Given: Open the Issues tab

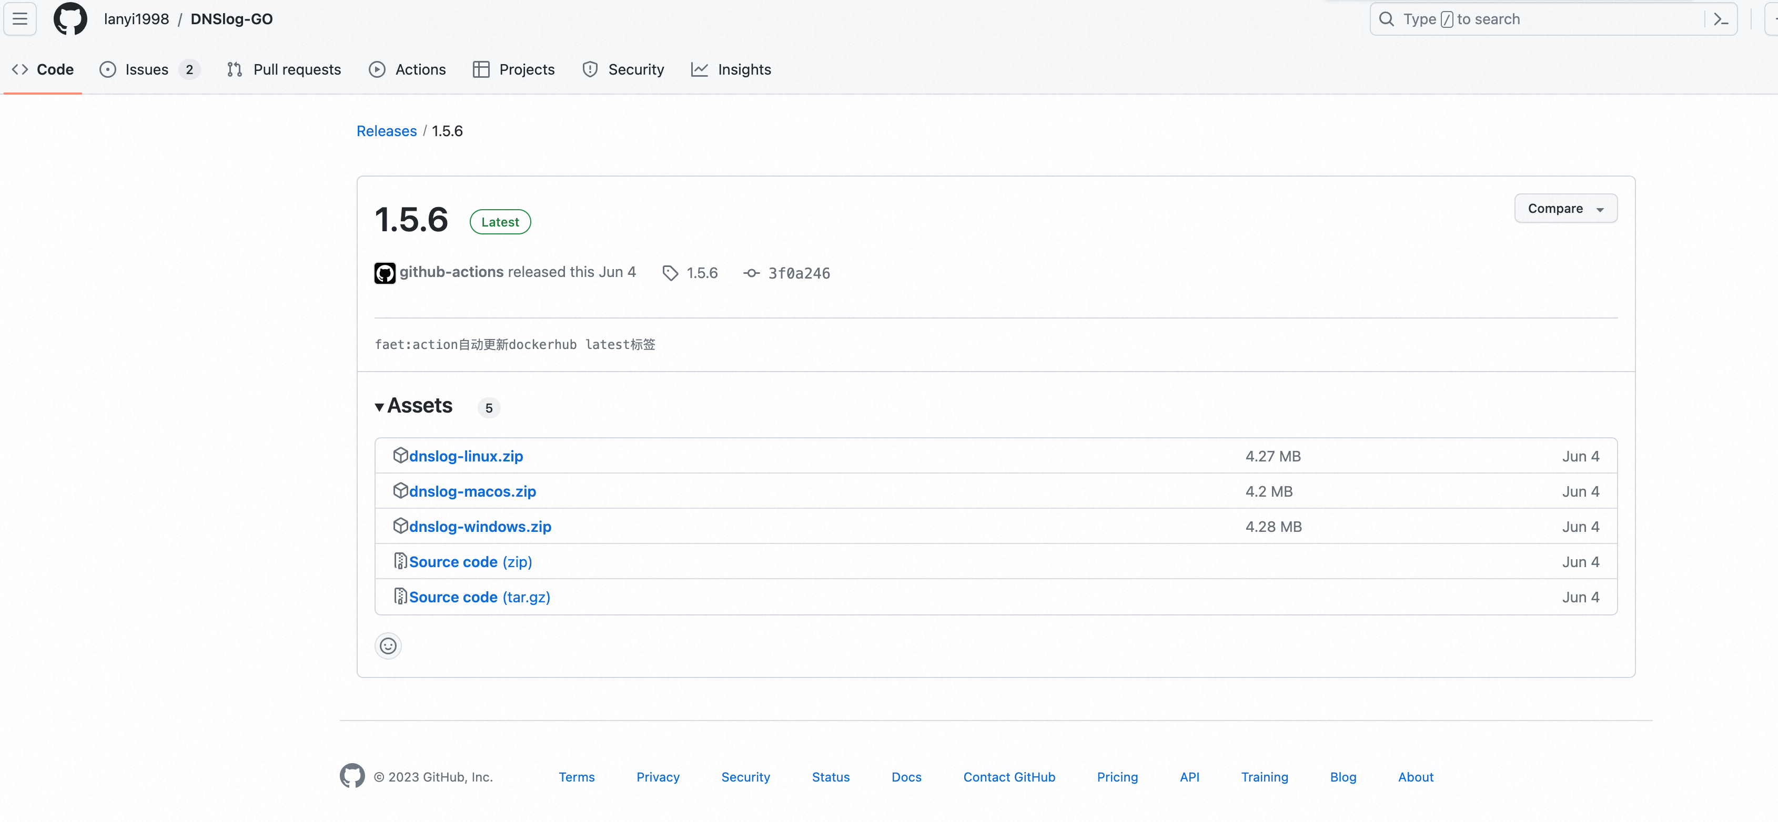Looking at the screenshot, I should coord(150,69).
